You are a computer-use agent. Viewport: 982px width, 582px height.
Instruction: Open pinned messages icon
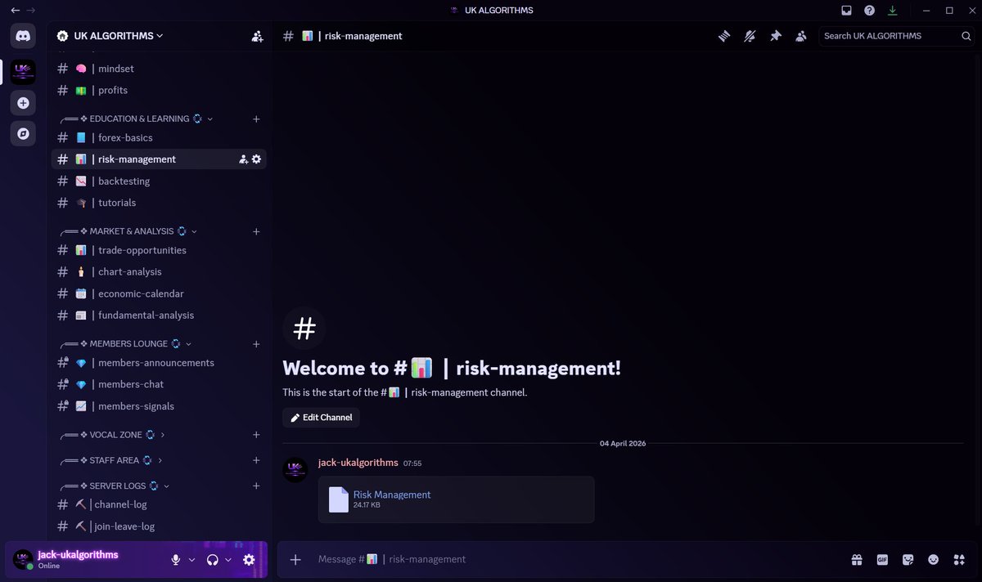(776, 36)
